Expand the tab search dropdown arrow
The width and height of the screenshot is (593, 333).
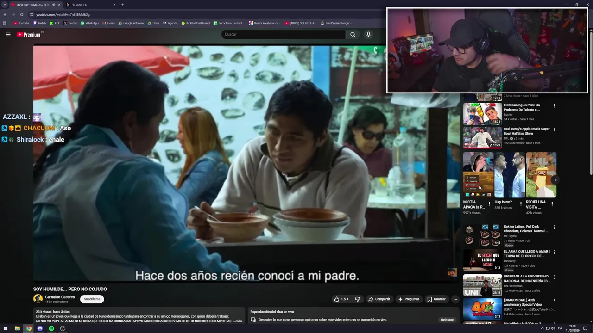[x=5, y=5]
